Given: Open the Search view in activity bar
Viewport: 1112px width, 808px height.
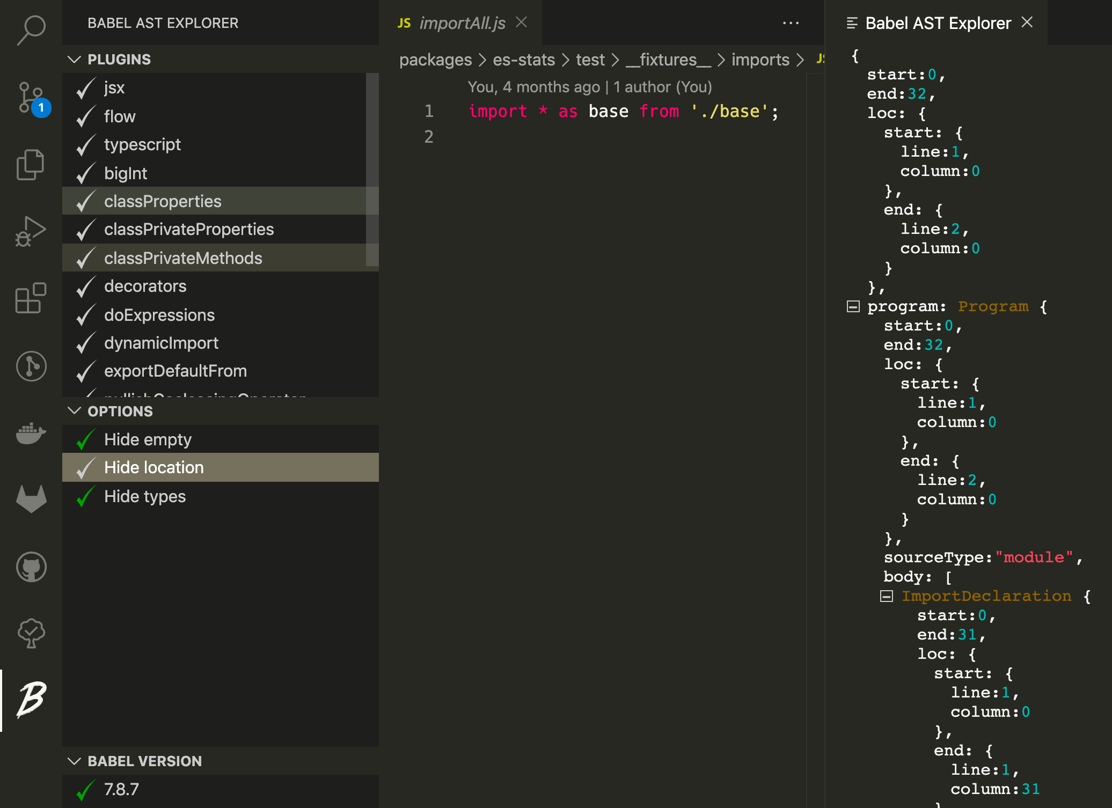Looking at the screenshot, I should [x=31, y=30].
